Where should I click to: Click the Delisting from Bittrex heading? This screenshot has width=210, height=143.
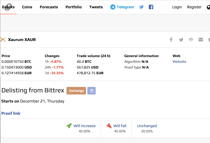tap(33, 90)
